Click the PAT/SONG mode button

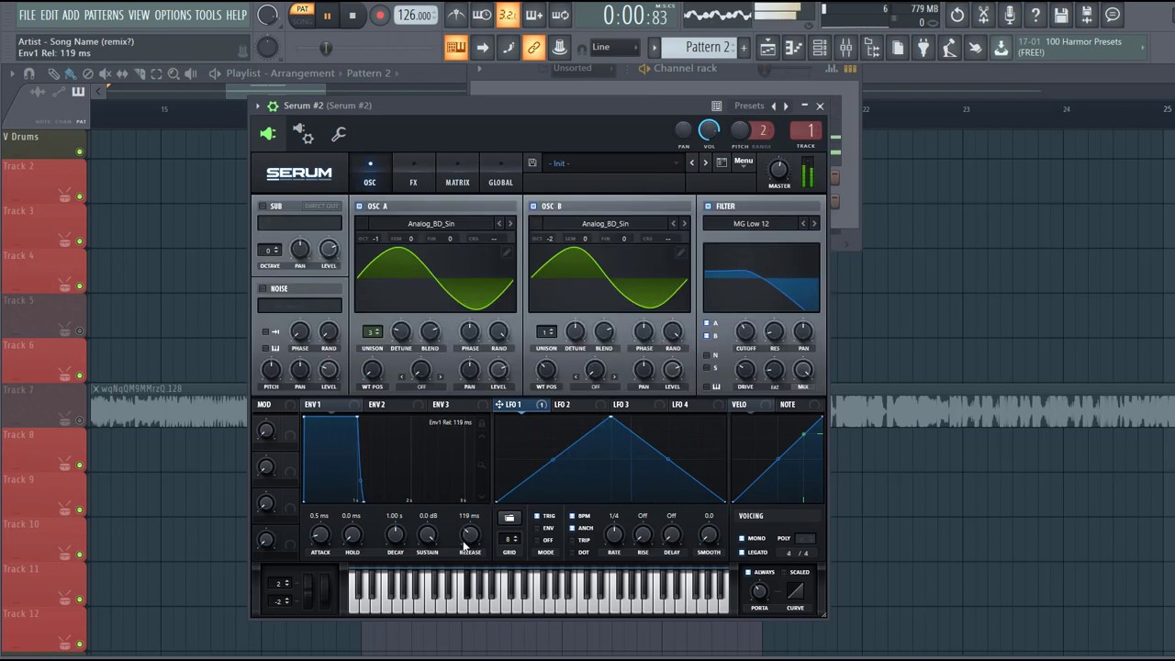[301, 14]
